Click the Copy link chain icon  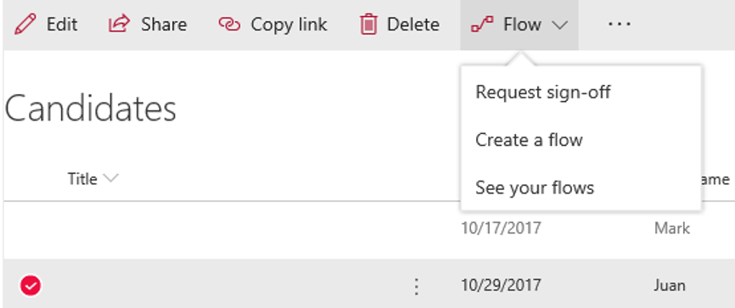229,25
